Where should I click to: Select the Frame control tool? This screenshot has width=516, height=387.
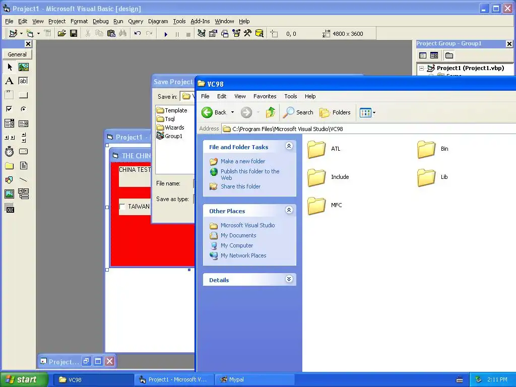10,95
